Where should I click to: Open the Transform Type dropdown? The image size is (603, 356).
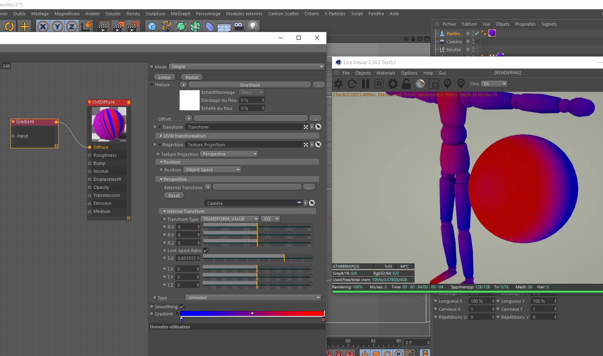point(230,219)
